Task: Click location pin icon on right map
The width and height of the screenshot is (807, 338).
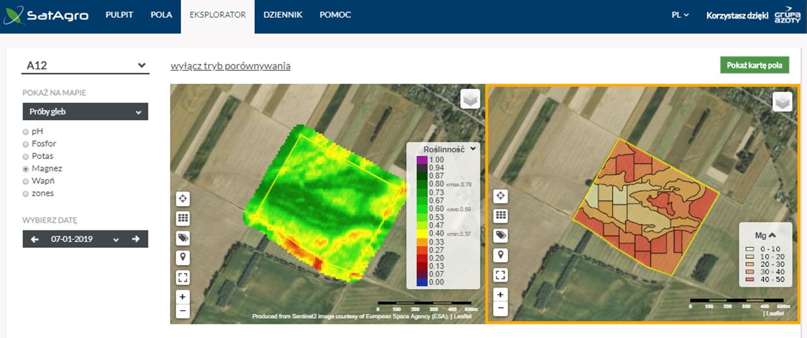Action: coord(500,255)
